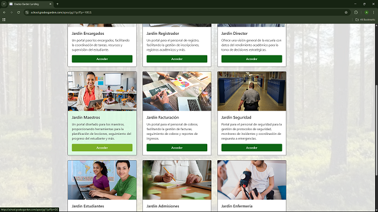The image size is (378, 212).
Task: Click the Jardín Director heading
Action: 234,34
